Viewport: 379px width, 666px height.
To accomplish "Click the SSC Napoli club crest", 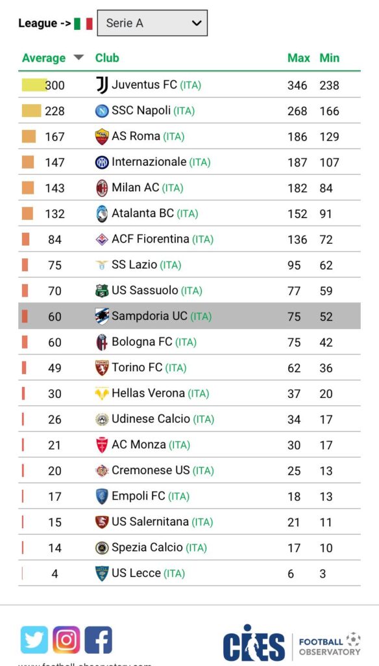I will click(x=102, y=111).
